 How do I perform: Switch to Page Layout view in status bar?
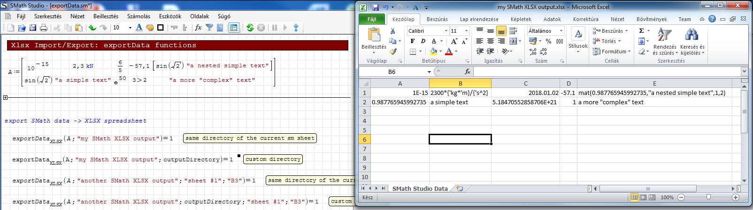point(644,197)
